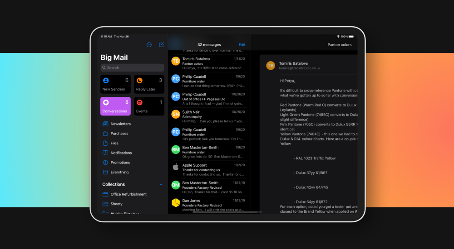The height and width of the screenshot is (249, 454).
Task: Click Tomiris Batalova's avatar in the email header
Action: (271, 65)
